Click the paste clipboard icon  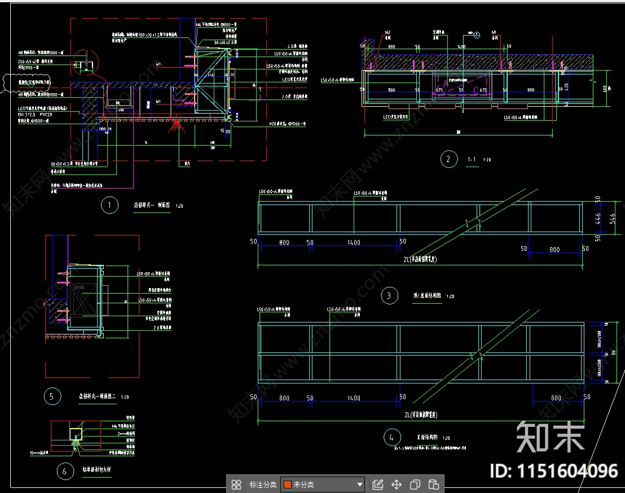[434, 485]
